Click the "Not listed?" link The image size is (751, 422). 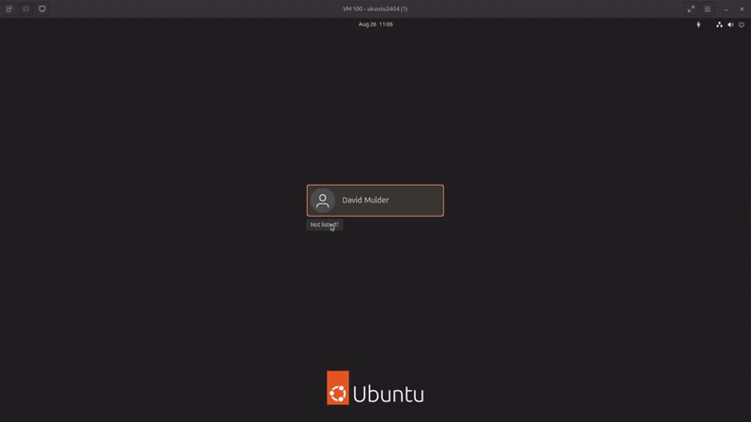pyautogui.click(x=325, y=225)
